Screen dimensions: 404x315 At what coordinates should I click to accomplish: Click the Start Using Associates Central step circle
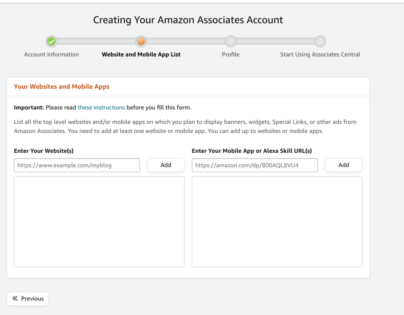pos(320,41)
